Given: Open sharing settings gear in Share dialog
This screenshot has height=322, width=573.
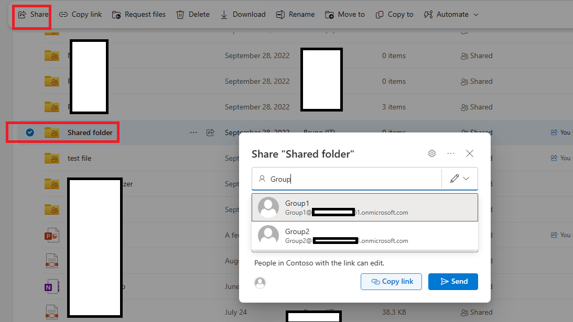Looking at the screenshot, I should pos(432,153).
